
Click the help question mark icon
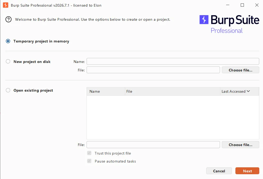(x=8, y=19)
